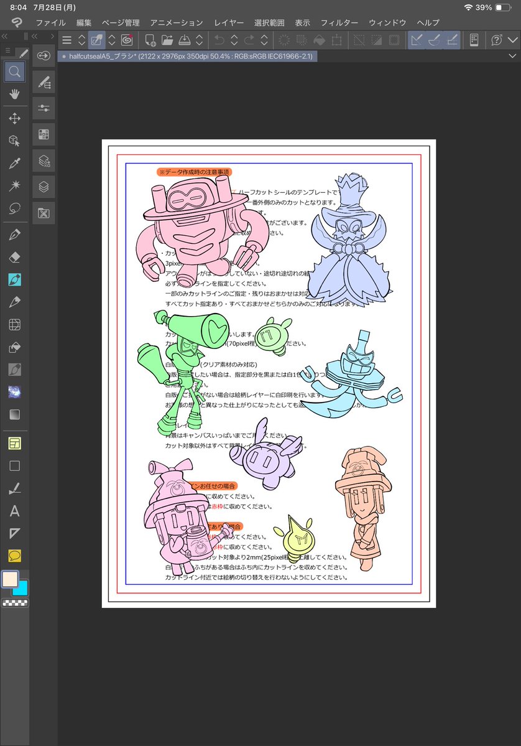
Task: Expand the command bar overflow chevron
Action: tap(512, 40)
